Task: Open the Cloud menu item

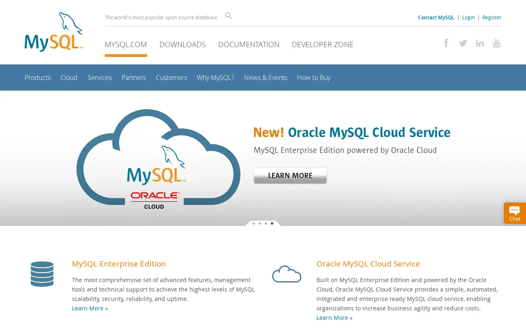Action: pyautogui.click(x=69, y=77)
